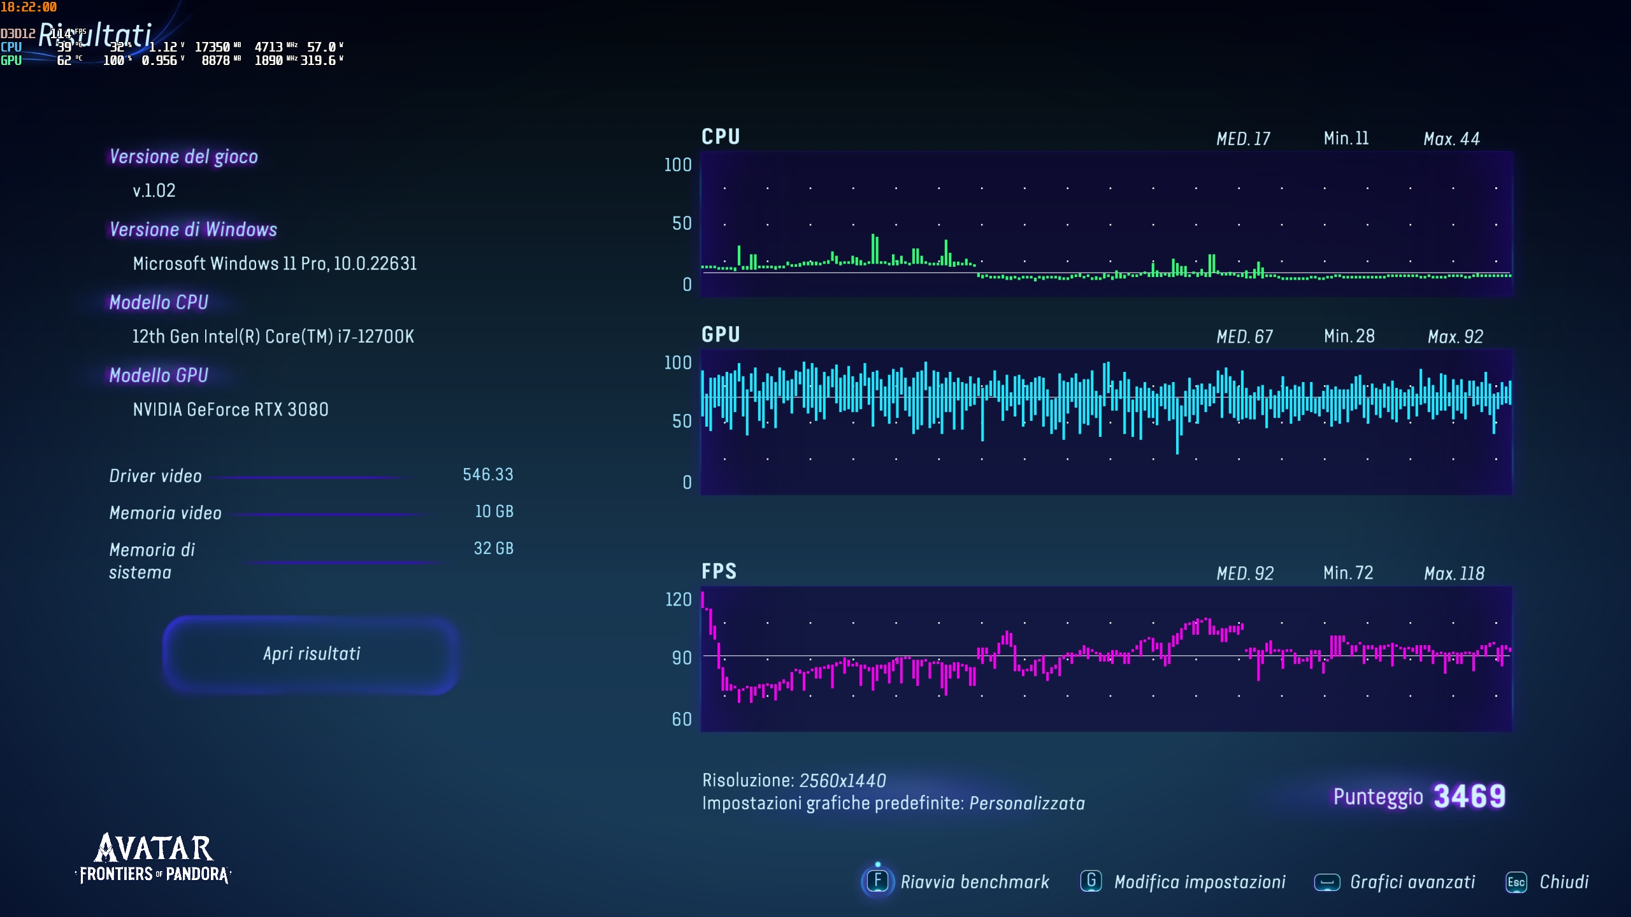This screenshot has height=917, width=1631.
Task: Click the Modello GPU heading
Action: click(x=159, y=375)
